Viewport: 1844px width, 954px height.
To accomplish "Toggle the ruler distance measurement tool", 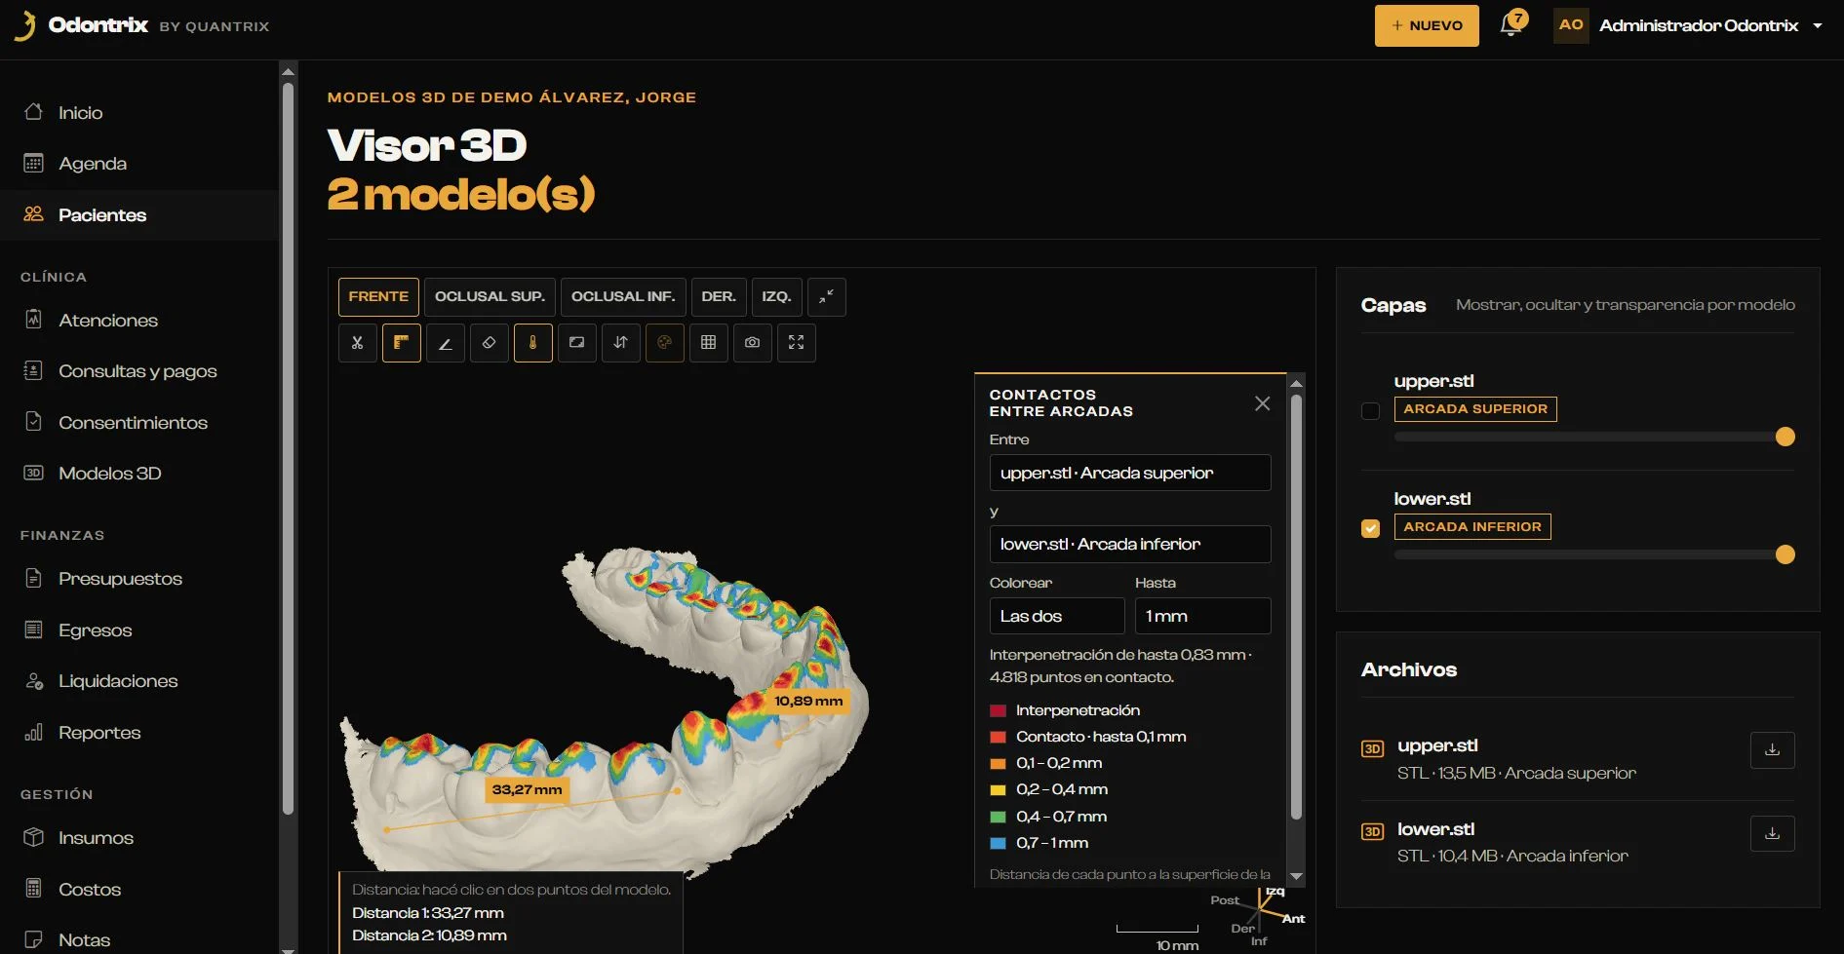I will (402, 343).
